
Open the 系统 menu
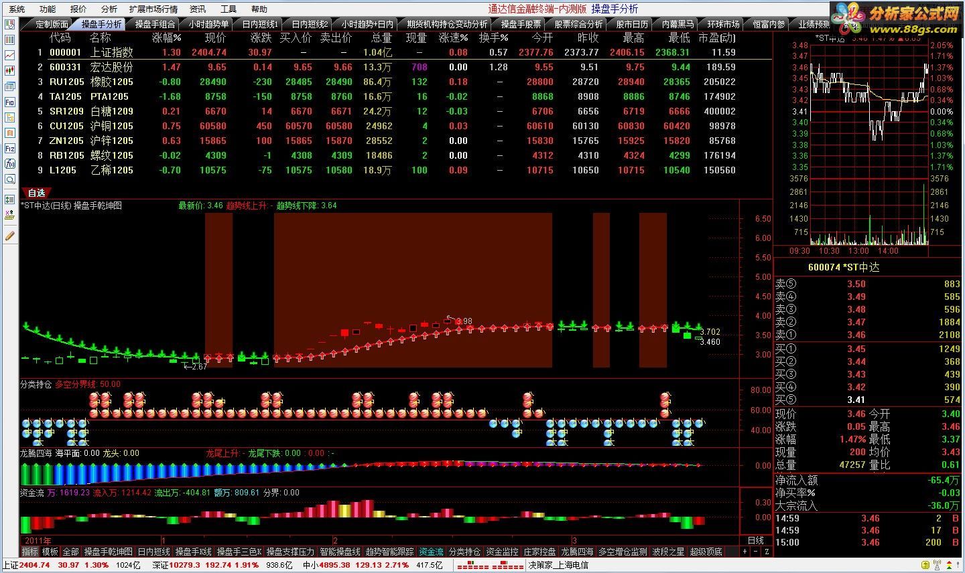click(x=17, y=9)
